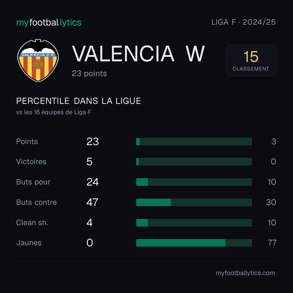Select the Points stat label
The height and width of the screenshot is (293, 293).
pyautogui.click(x=27, y=142)
